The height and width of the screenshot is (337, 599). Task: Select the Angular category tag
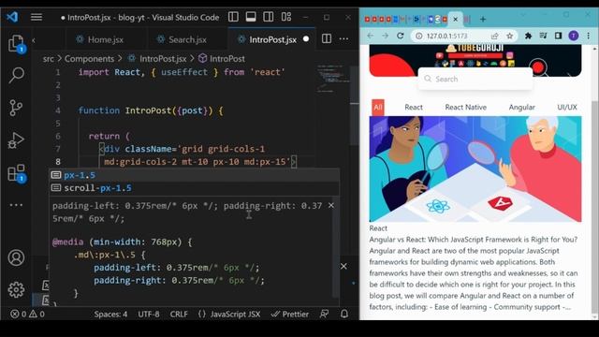pyautogui.click(x=522, y=108)
